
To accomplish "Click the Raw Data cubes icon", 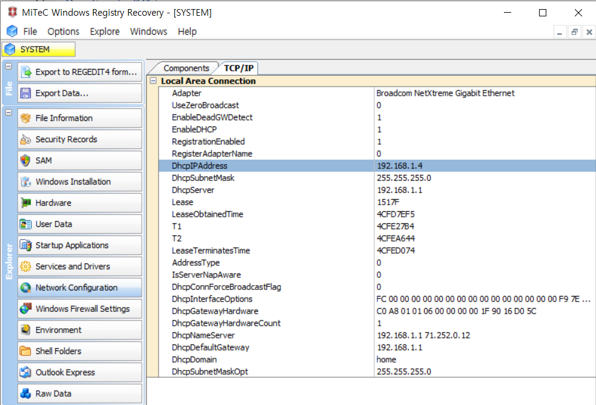I will pyautogui.click(x=26, y=393).
